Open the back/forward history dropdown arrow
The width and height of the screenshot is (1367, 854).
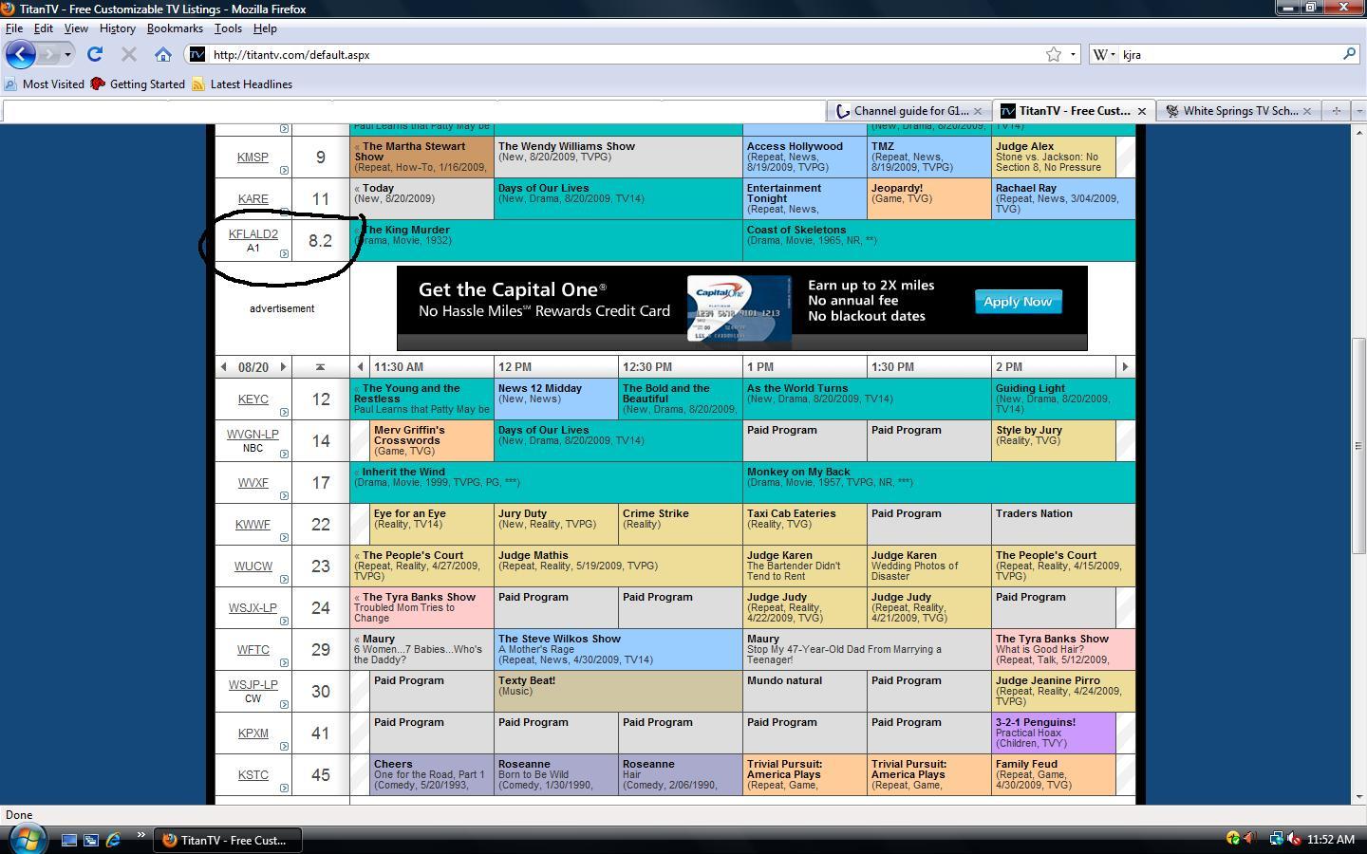67,54
